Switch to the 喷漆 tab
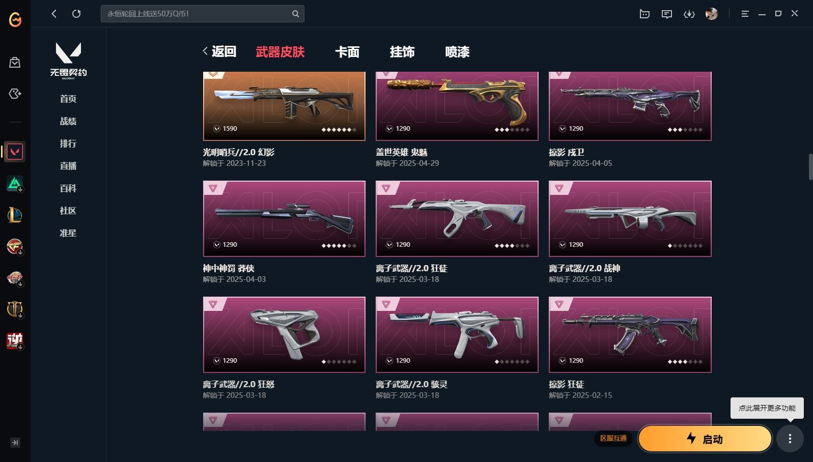Viewport: 813px width, 462px height. [457, 52]
